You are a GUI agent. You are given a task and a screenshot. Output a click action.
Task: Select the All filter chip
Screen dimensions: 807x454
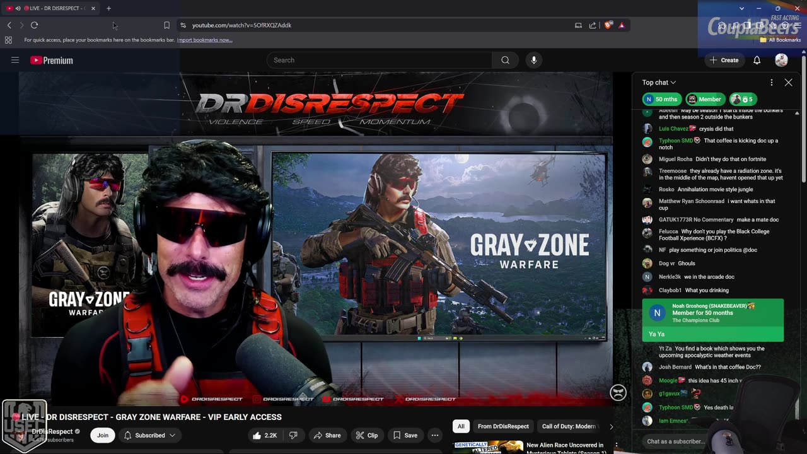pos(461,426)
